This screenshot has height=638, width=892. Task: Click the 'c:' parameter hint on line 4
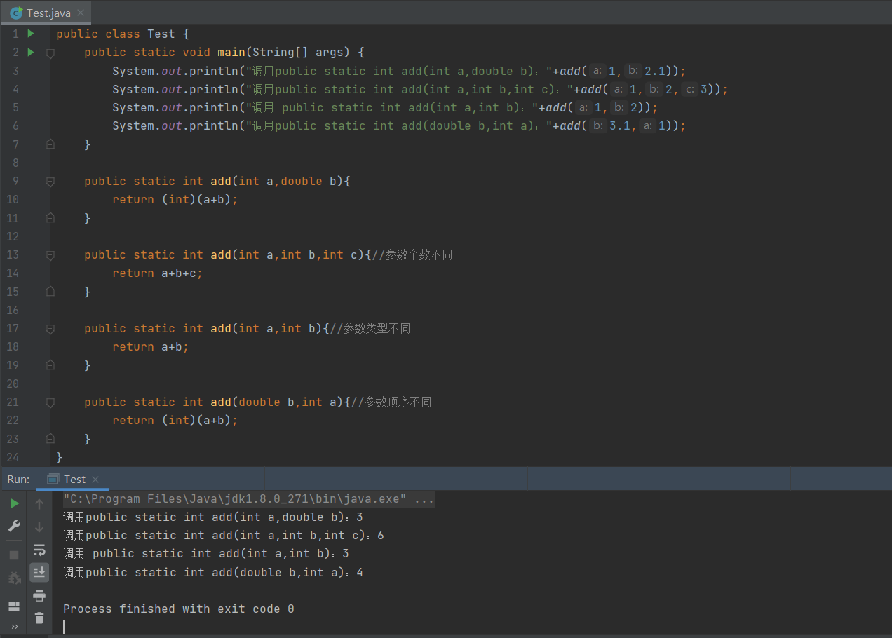689,89
